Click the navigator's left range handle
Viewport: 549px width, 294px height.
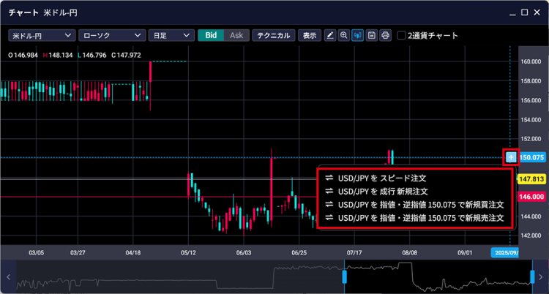tap(344, 277)
